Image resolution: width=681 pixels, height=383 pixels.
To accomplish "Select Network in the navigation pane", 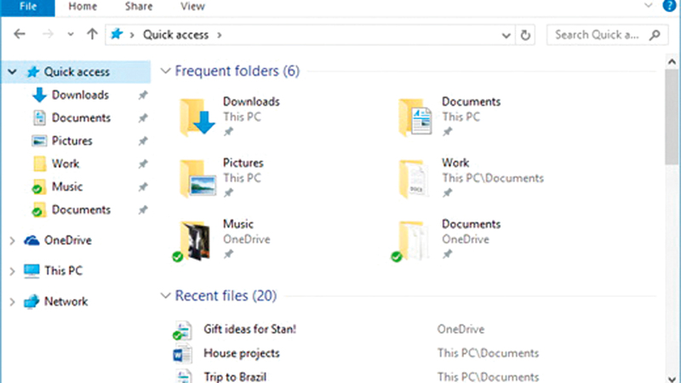I will point(66,301).
